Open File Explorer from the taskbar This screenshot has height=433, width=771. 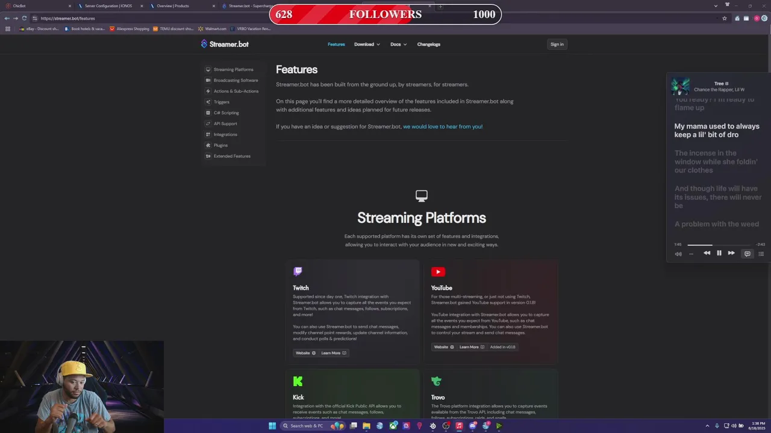pos(366,426)
